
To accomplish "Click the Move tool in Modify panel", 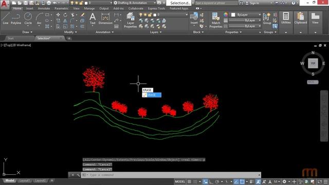I will [58, 15].
